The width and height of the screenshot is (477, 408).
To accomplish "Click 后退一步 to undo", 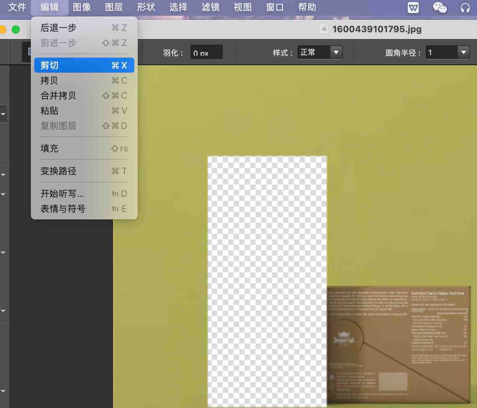I will coord(84,28).
